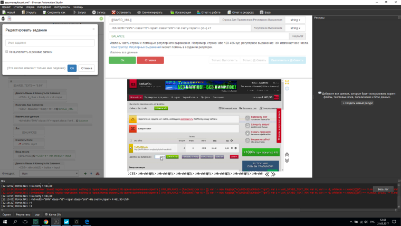Screen dimensions: 401x226
Task: Enable 'Не выполнять в режиме записи' checkbox
Action: 6,52
